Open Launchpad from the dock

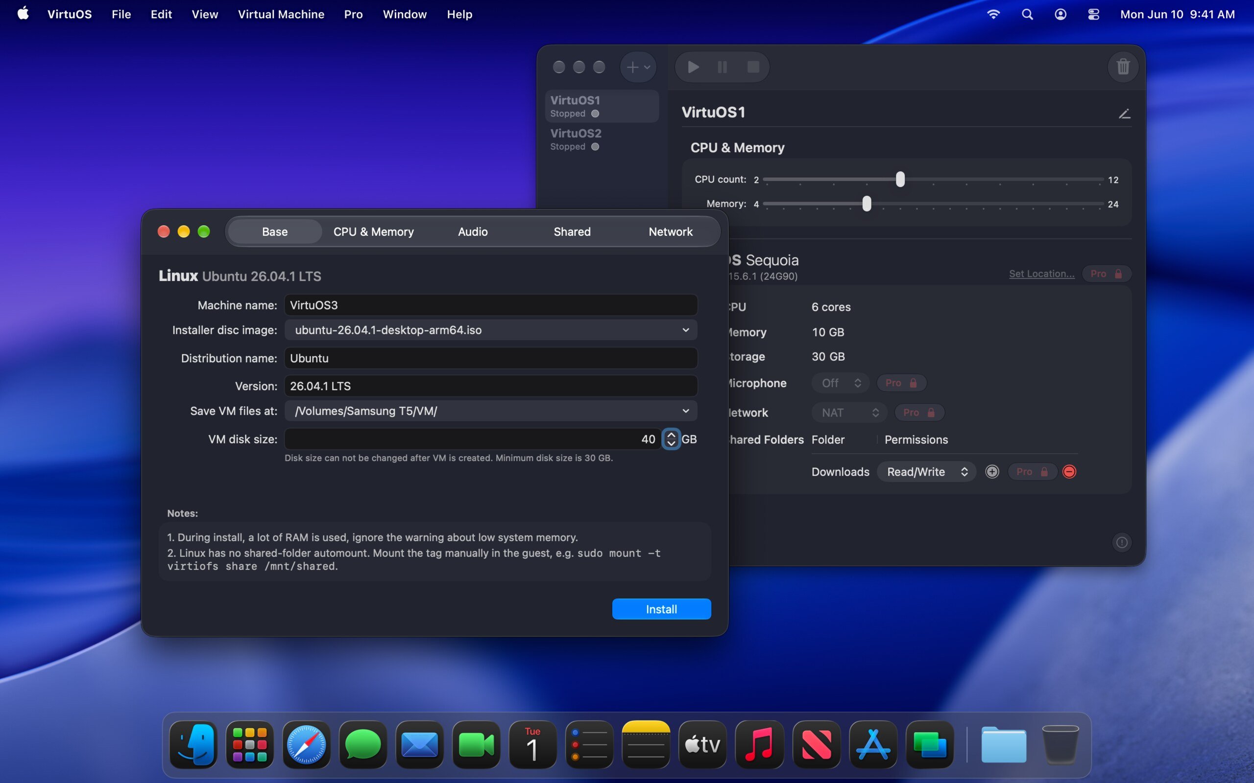pos(250,744)
